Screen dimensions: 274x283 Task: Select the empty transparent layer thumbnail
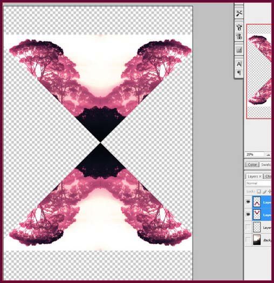257,227
